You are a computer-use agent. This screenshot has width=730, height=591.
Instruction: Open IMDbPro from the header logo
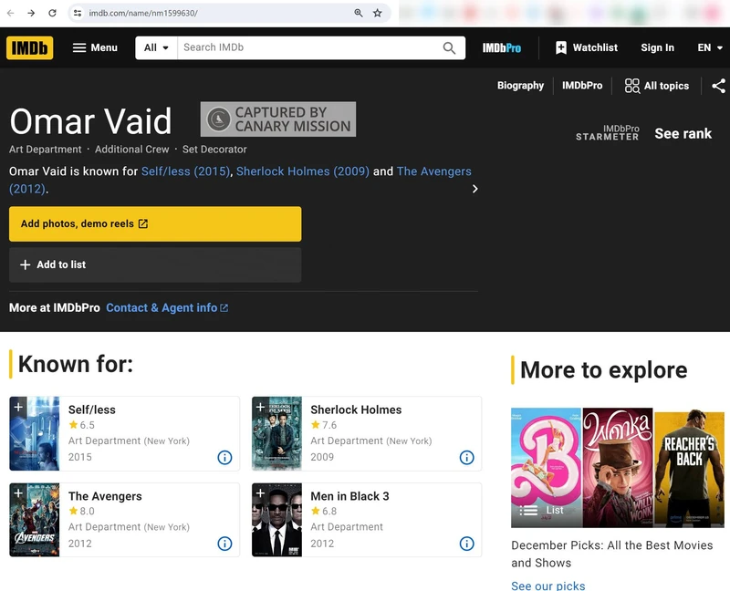pos(501,47)
